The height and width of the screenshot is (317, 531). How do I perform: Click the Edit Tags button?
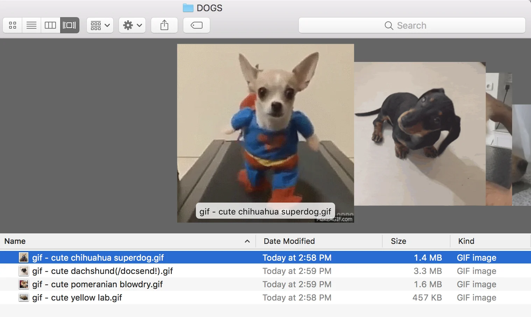pos(197,25)
